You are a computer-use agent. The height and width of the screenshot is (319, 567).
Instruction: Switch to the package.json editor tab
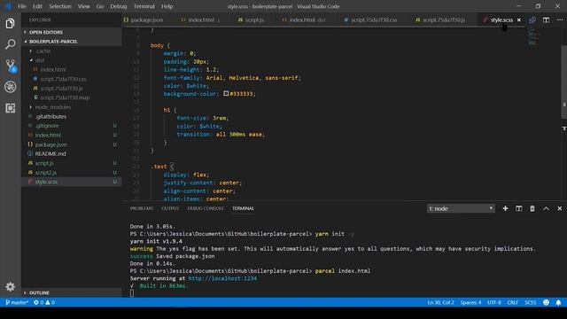(x=146, y=19)
